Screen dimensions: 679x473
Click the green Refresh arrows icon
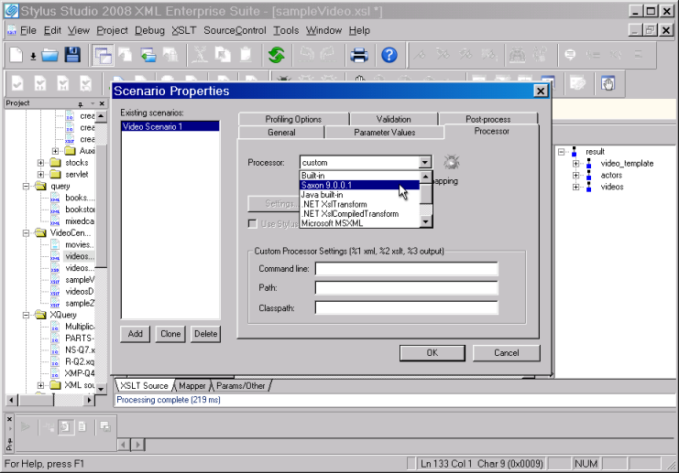pos(277,55)
